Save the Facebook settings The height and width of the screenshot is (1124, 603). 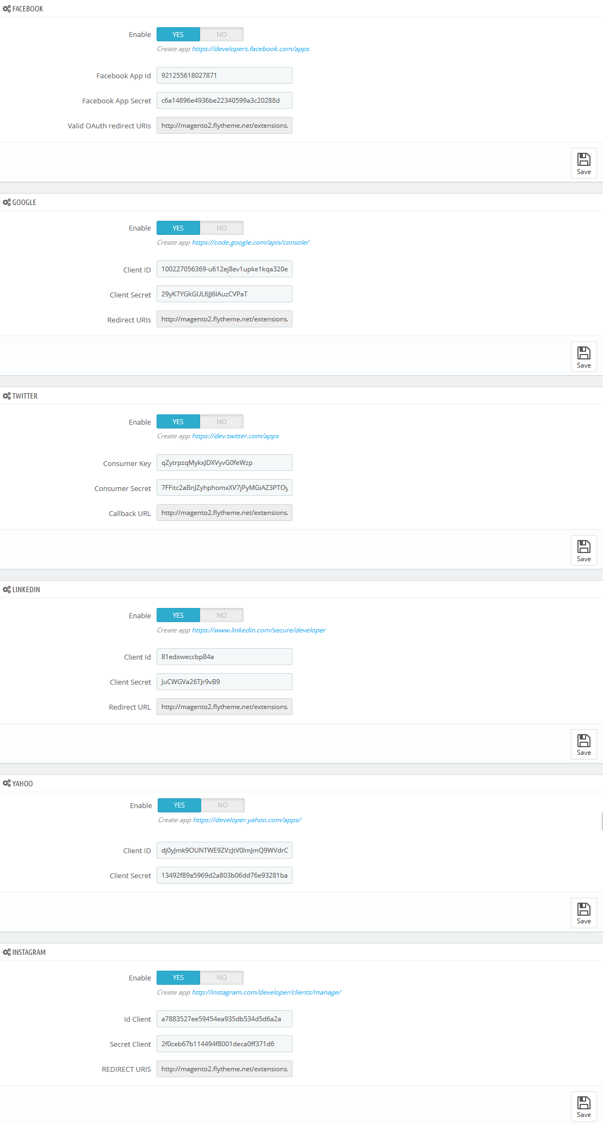[x=584, y=163]
